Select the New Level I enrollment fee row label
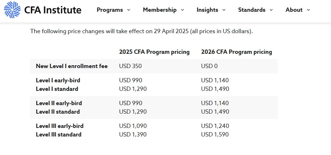The image size is (331, 155). click(x=72, y=66)
